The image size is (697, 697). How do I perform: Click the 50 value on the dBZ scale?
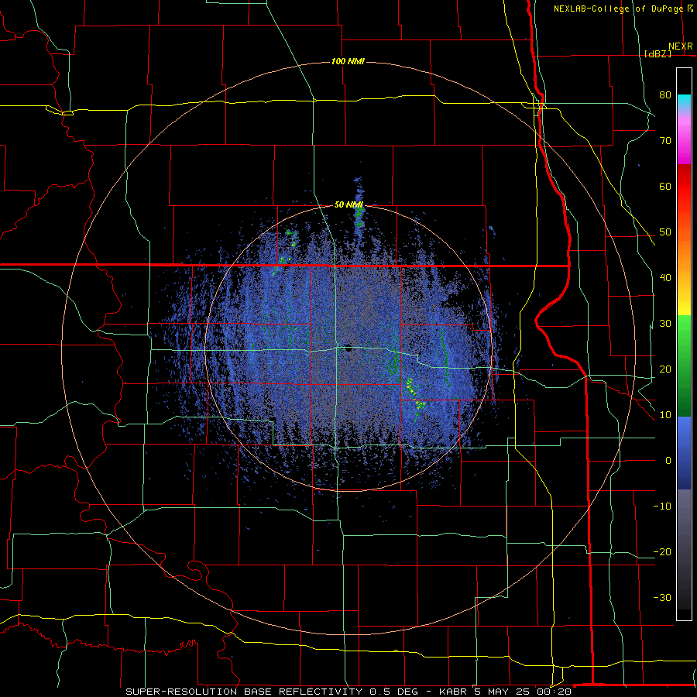click(x=665, y=232)
